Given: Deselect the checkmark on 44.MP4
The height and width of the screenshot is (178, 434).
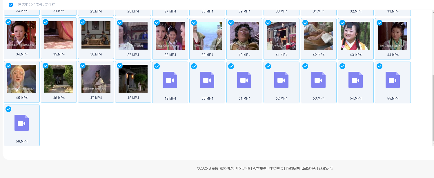Looking at the screenshot, I should [x=379, y=23].
